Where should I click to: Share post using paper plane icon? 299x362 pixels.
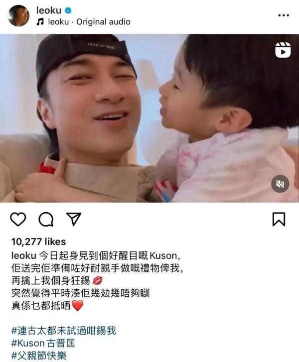[x=74, y=219]
